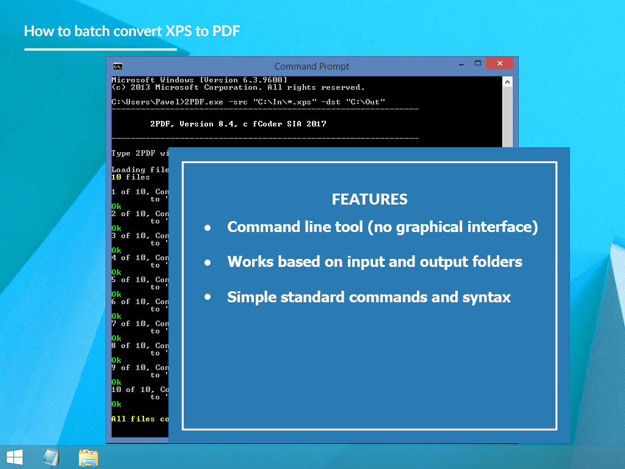Close the Command Prompt window

coord(499,64)
